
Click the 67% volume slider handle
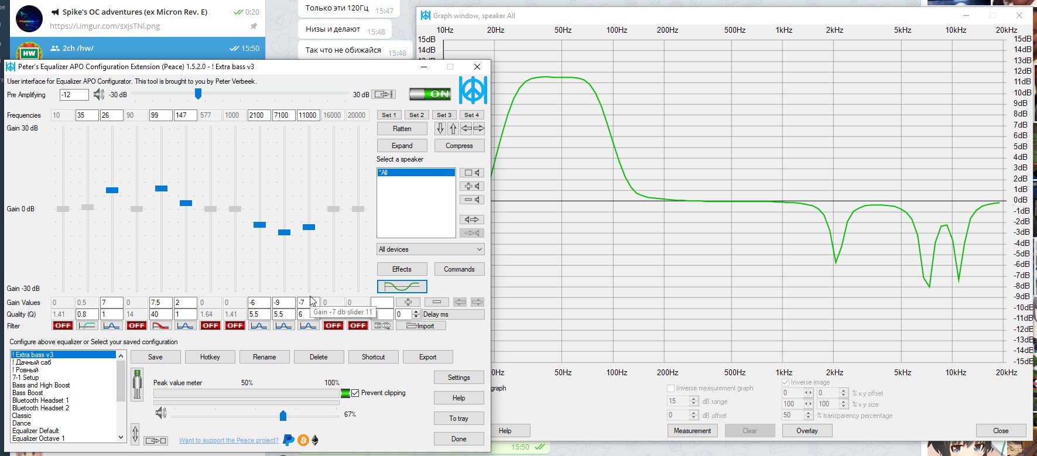tap(283, 416)
